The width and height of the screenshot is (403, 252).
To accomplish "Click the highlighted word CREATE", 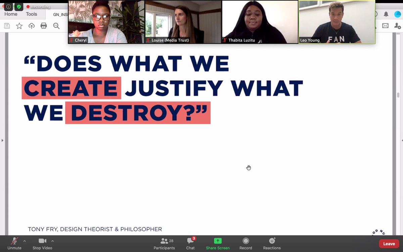I will (x=71, y=88).
